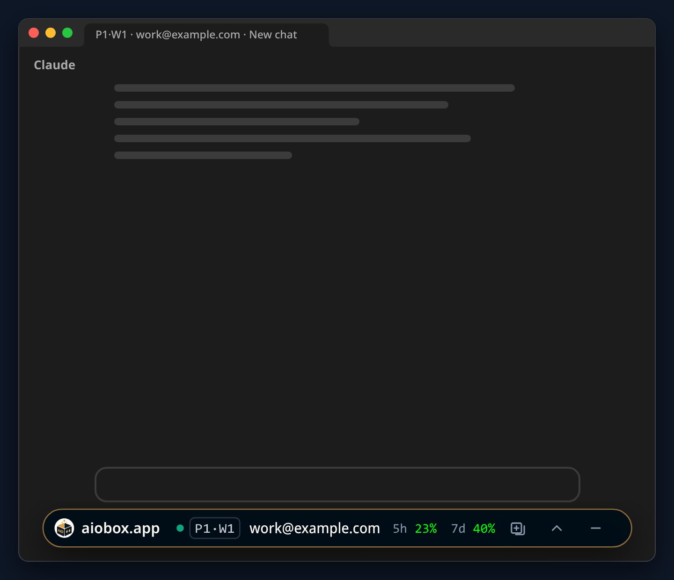Click the 5h 23% usage indicator
The image size is (674, 580).
pos(415,529)
